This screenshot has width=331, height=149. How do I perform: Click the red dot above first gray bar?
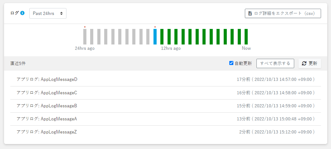pos(85,27)
